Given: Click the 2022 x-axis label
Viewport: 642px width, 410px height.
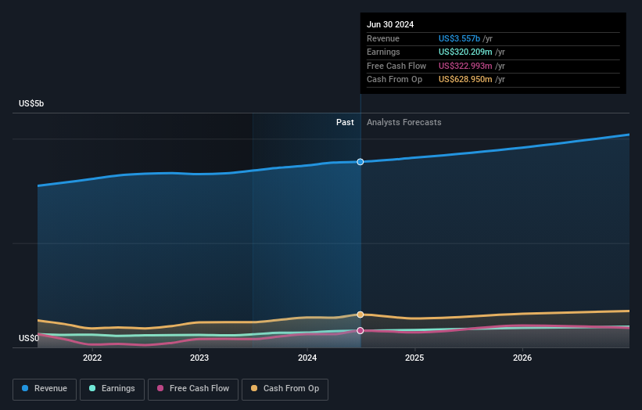Looking at the screenshot, I should (92, 358).
